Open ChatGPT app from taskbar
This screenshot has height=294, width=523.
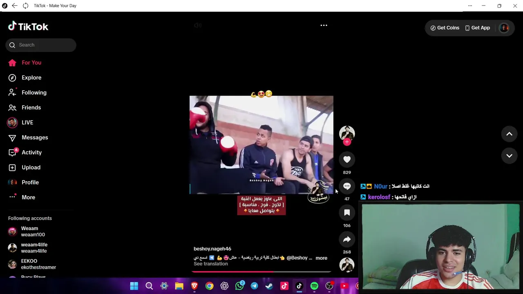pyautogui.click(x=224, y=286)
